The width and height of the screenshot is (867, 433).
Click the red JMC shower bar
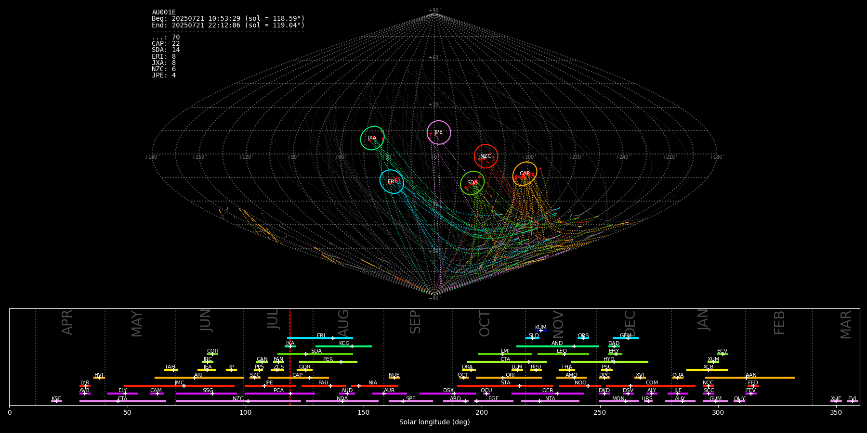[180, 385]
